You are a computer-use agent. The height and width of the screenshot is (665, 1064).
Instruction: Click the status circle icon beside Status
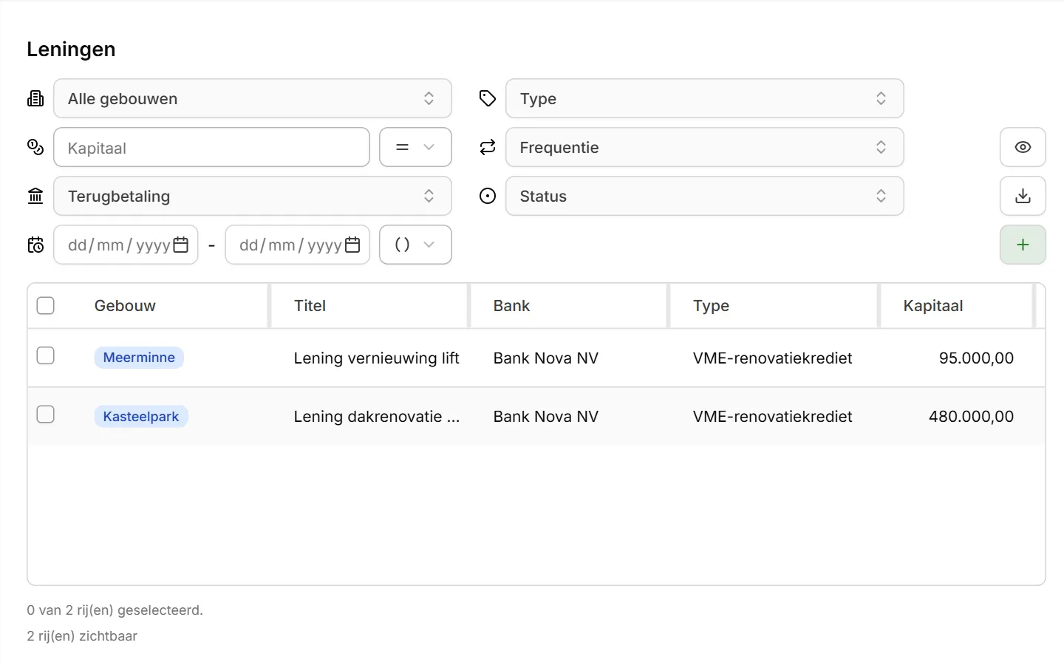[488, 196]
